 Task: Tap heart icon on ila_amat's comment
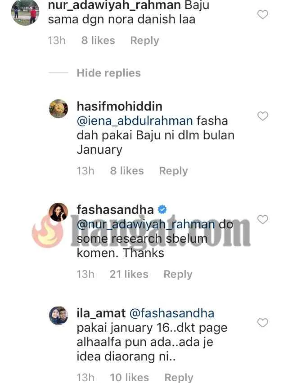click(263, 323)
